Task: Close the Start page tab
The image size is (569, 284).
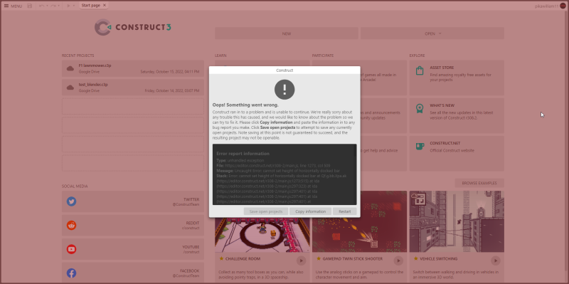Action: [105, 6]
